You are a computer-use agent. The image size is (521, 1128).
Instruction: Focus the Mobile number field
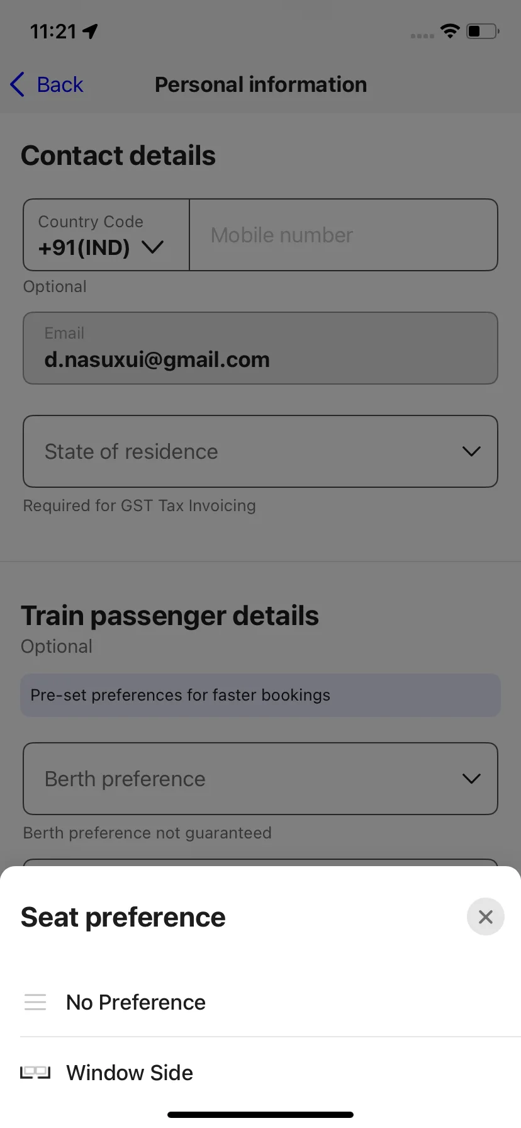[x=344, y=235]
